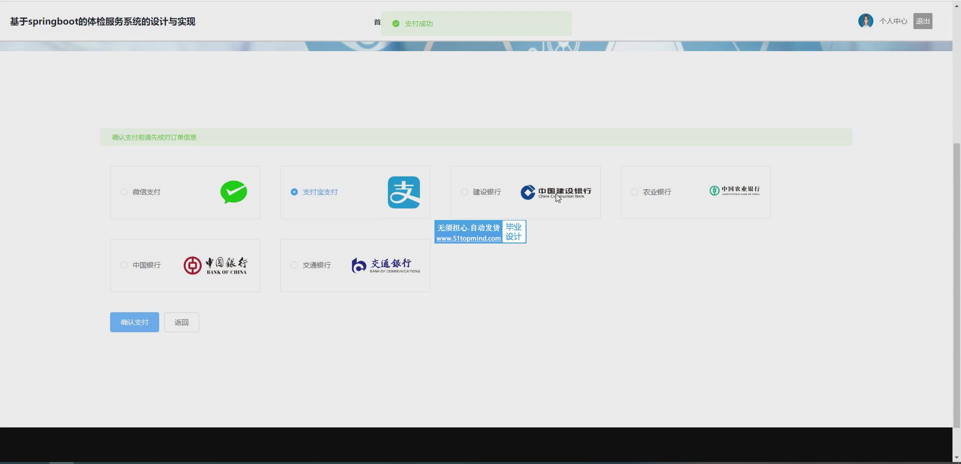This screenshot has height=464, width=961.
Task: Click the 微信支付 label text
Action: 147,192
